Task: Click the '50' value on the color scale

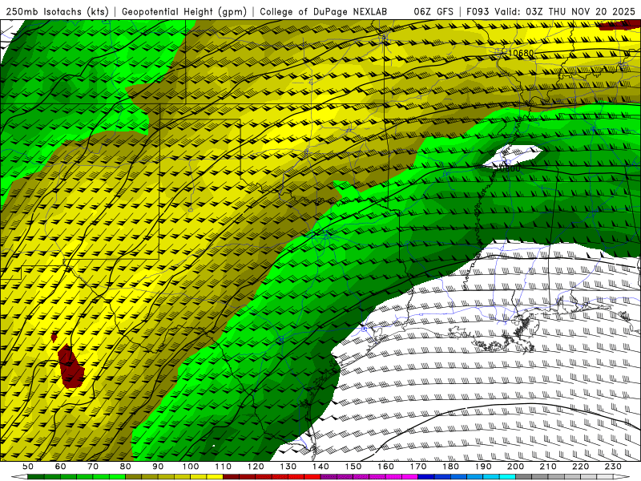Action: [x=28, y=467]
